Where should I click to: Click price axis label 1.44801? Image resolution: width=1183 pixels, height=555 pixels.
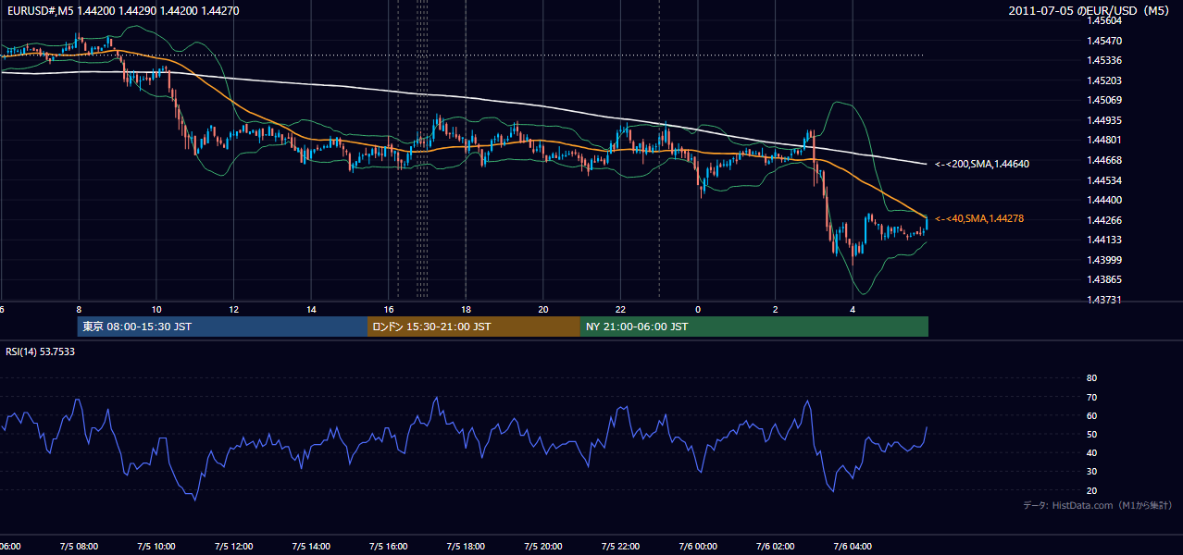pos(1105,140)
